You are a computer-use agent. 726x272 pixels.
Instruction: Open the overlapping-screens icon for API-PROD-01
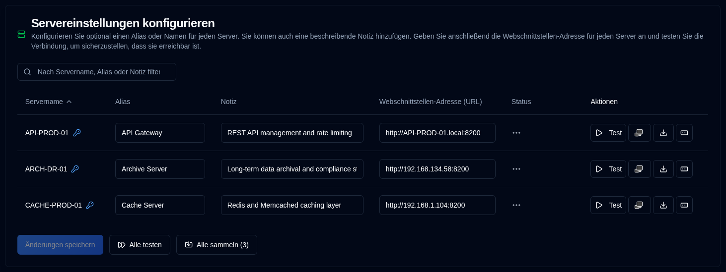640,133
